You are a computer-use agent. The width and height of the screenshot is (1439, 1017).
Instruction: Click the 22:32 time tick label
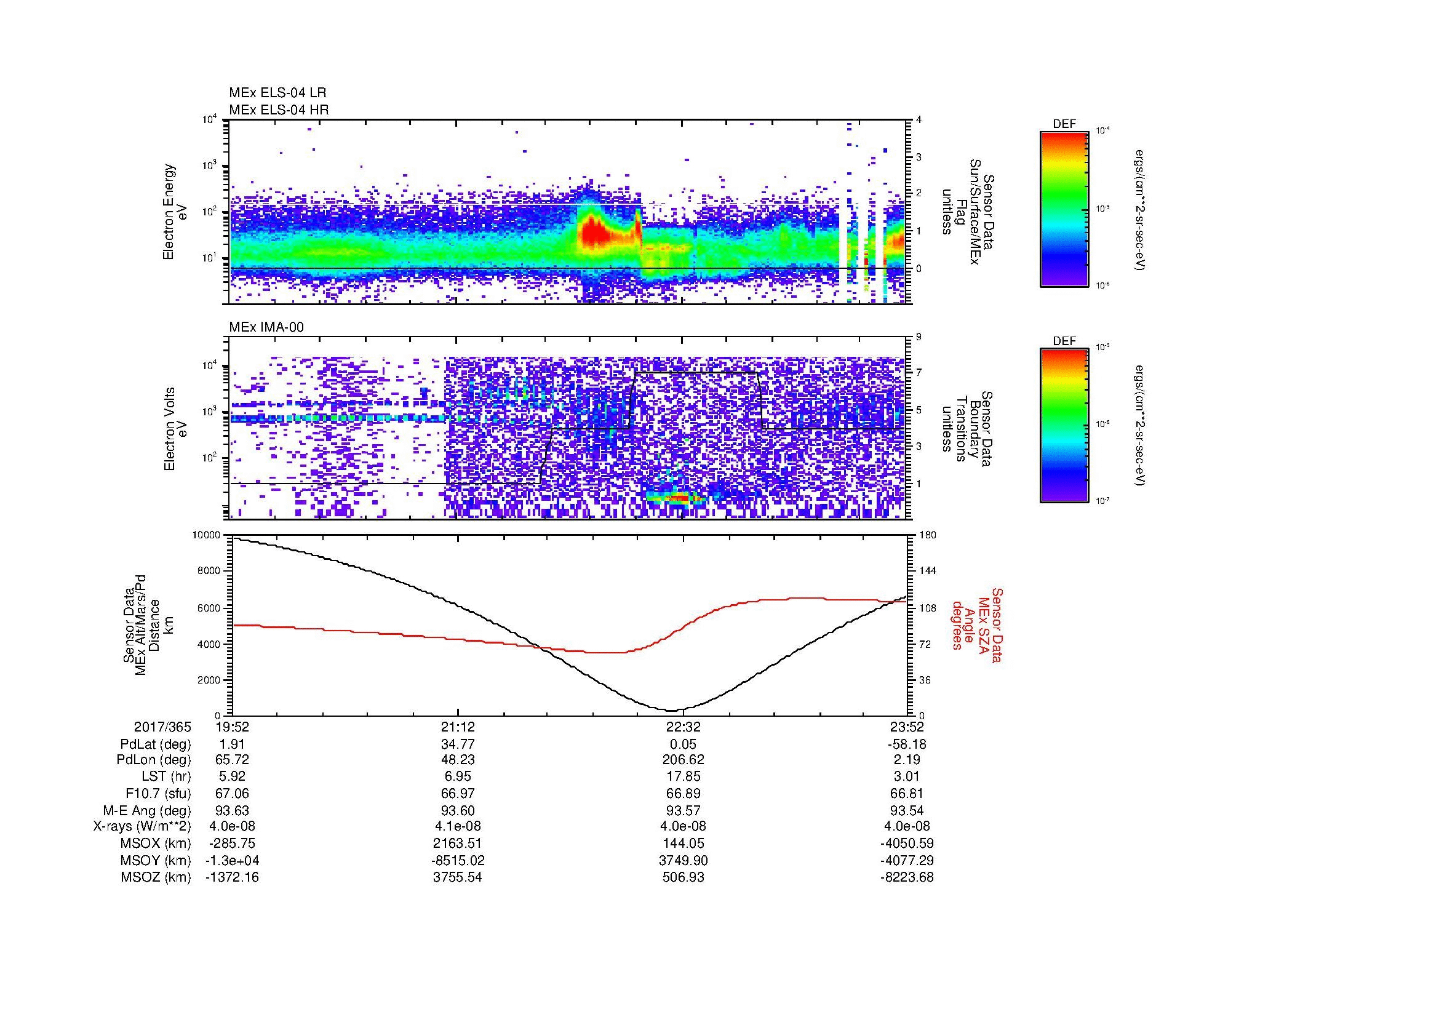click(x=683, y=727)
